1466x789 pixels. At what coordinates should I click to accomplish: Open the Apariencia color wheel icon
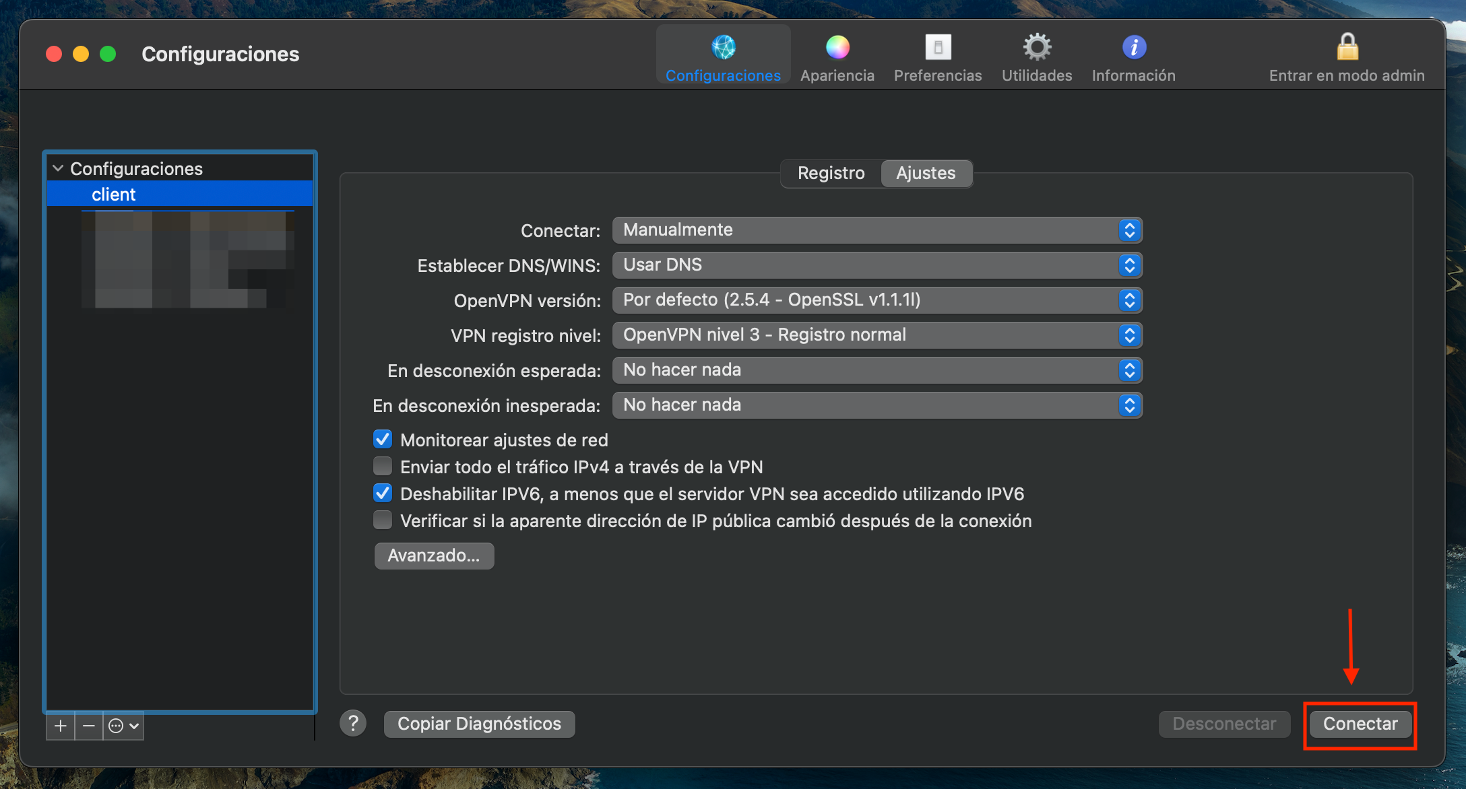837,47
